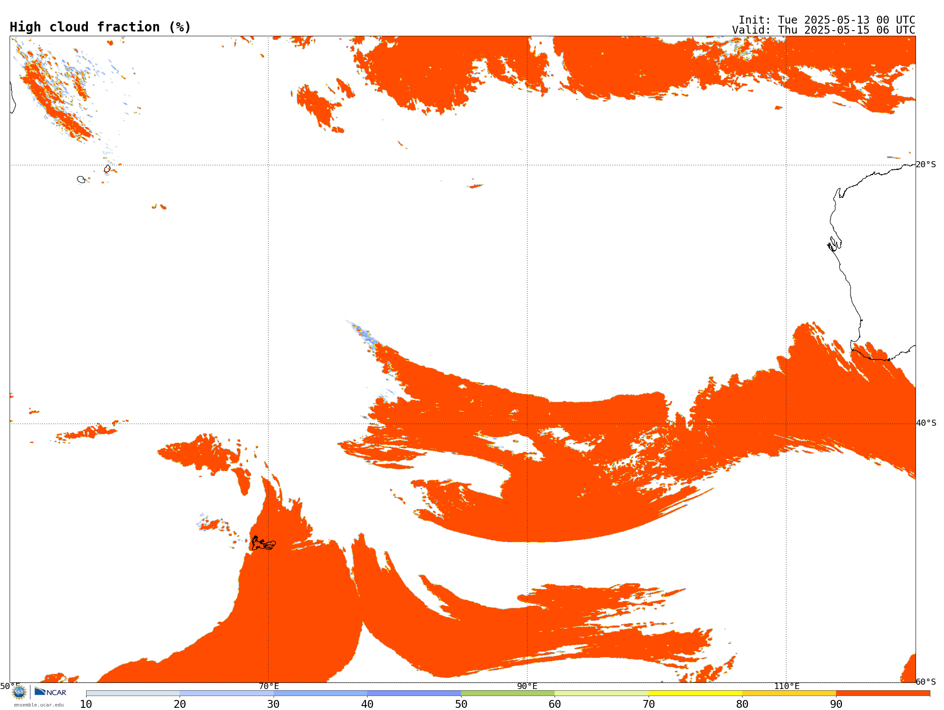Click the colorbar tick label 70

point(649,704)
